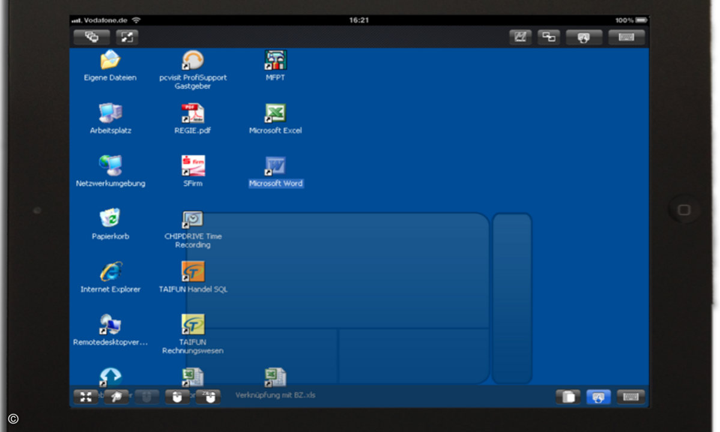This screenshot has width=720, height=432.
Task: Toggle fullscreen with the expand arrows button
Action: 127,37
